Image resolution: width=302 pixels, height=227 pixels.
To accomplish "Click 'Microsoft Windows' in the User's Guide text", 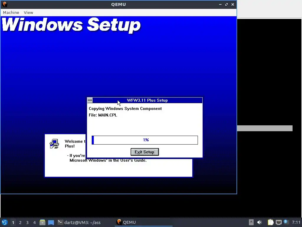I will [x=108, y=160].
